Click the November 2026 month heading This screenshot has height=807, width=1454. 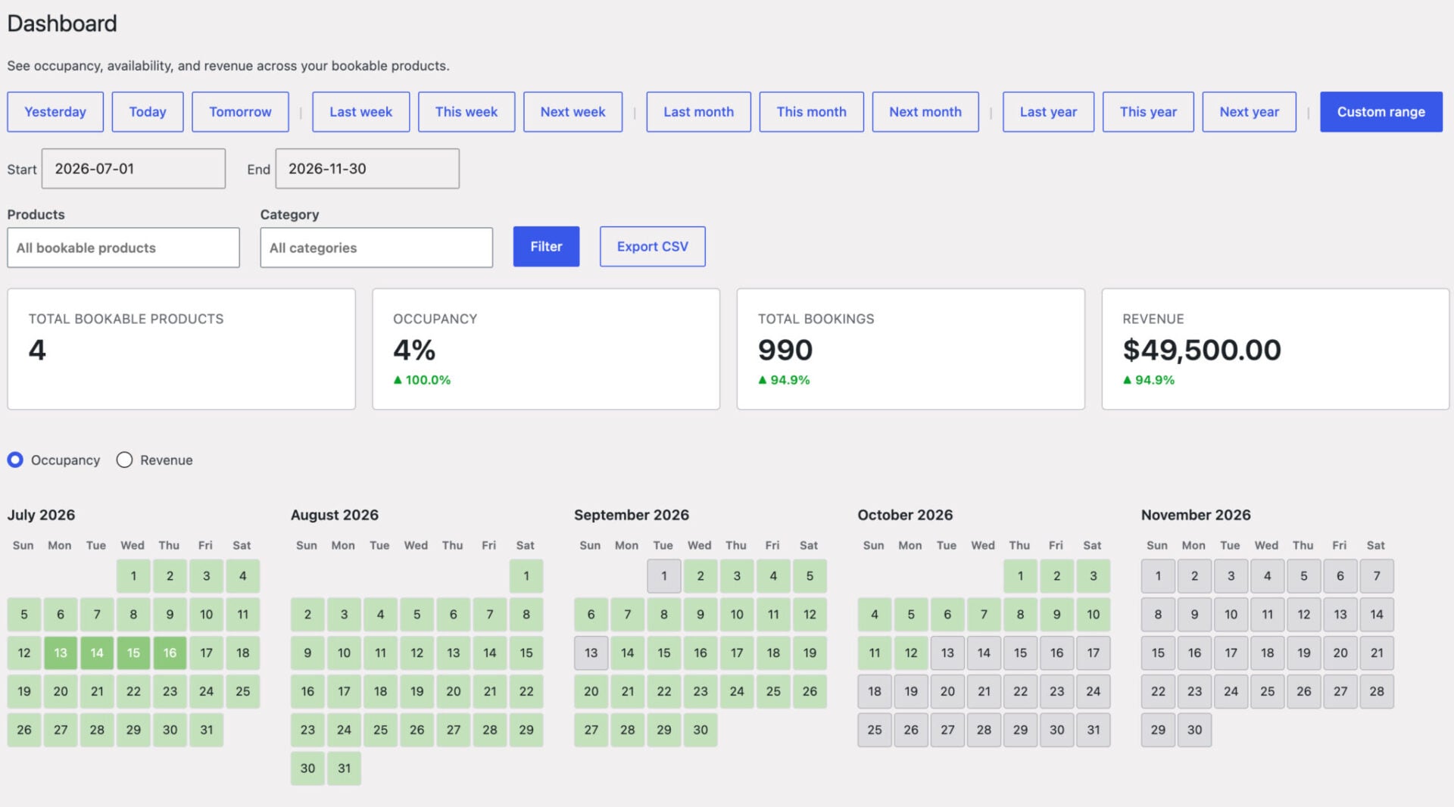1196,515
